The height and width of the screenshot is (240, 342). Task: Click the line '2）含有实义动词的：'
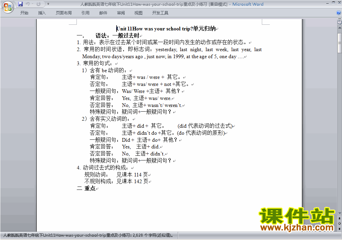[106, 119]
